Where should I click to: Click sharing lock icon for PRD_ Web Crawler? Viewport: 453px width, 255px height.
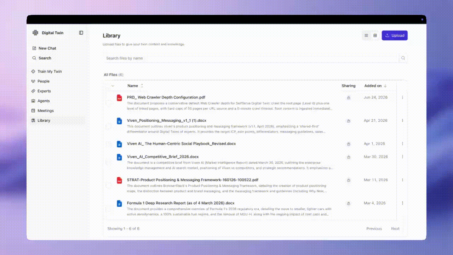click(349, 97)
